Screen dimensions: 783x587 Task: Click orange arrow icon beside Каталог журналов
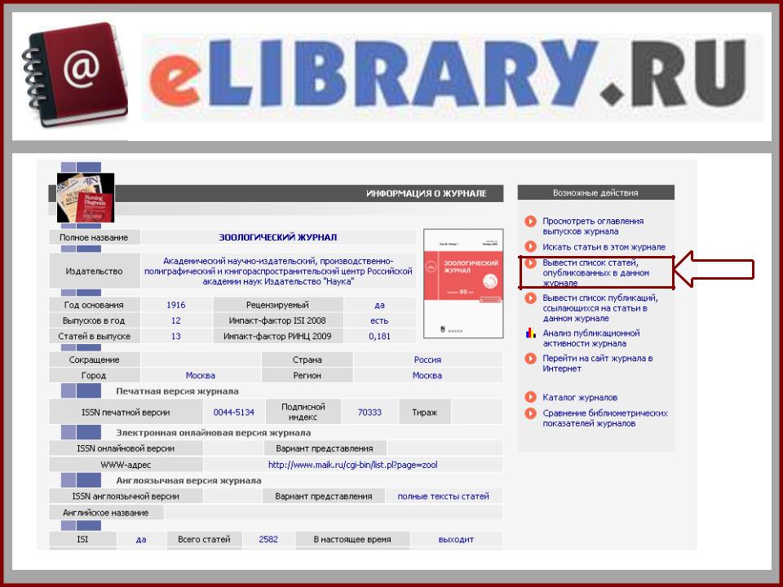pos(530,397)
